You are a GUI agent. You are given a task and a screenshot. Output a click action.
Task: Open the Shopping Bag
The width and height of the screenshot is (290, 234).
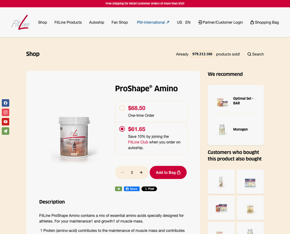pyautogui.click(x=265, y=22)
